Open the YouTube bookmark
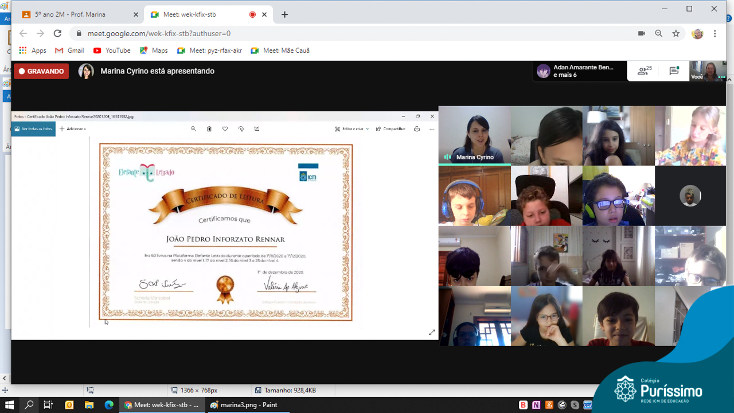The height and width of the screenshot is (413, 734). tap(112, 50)
